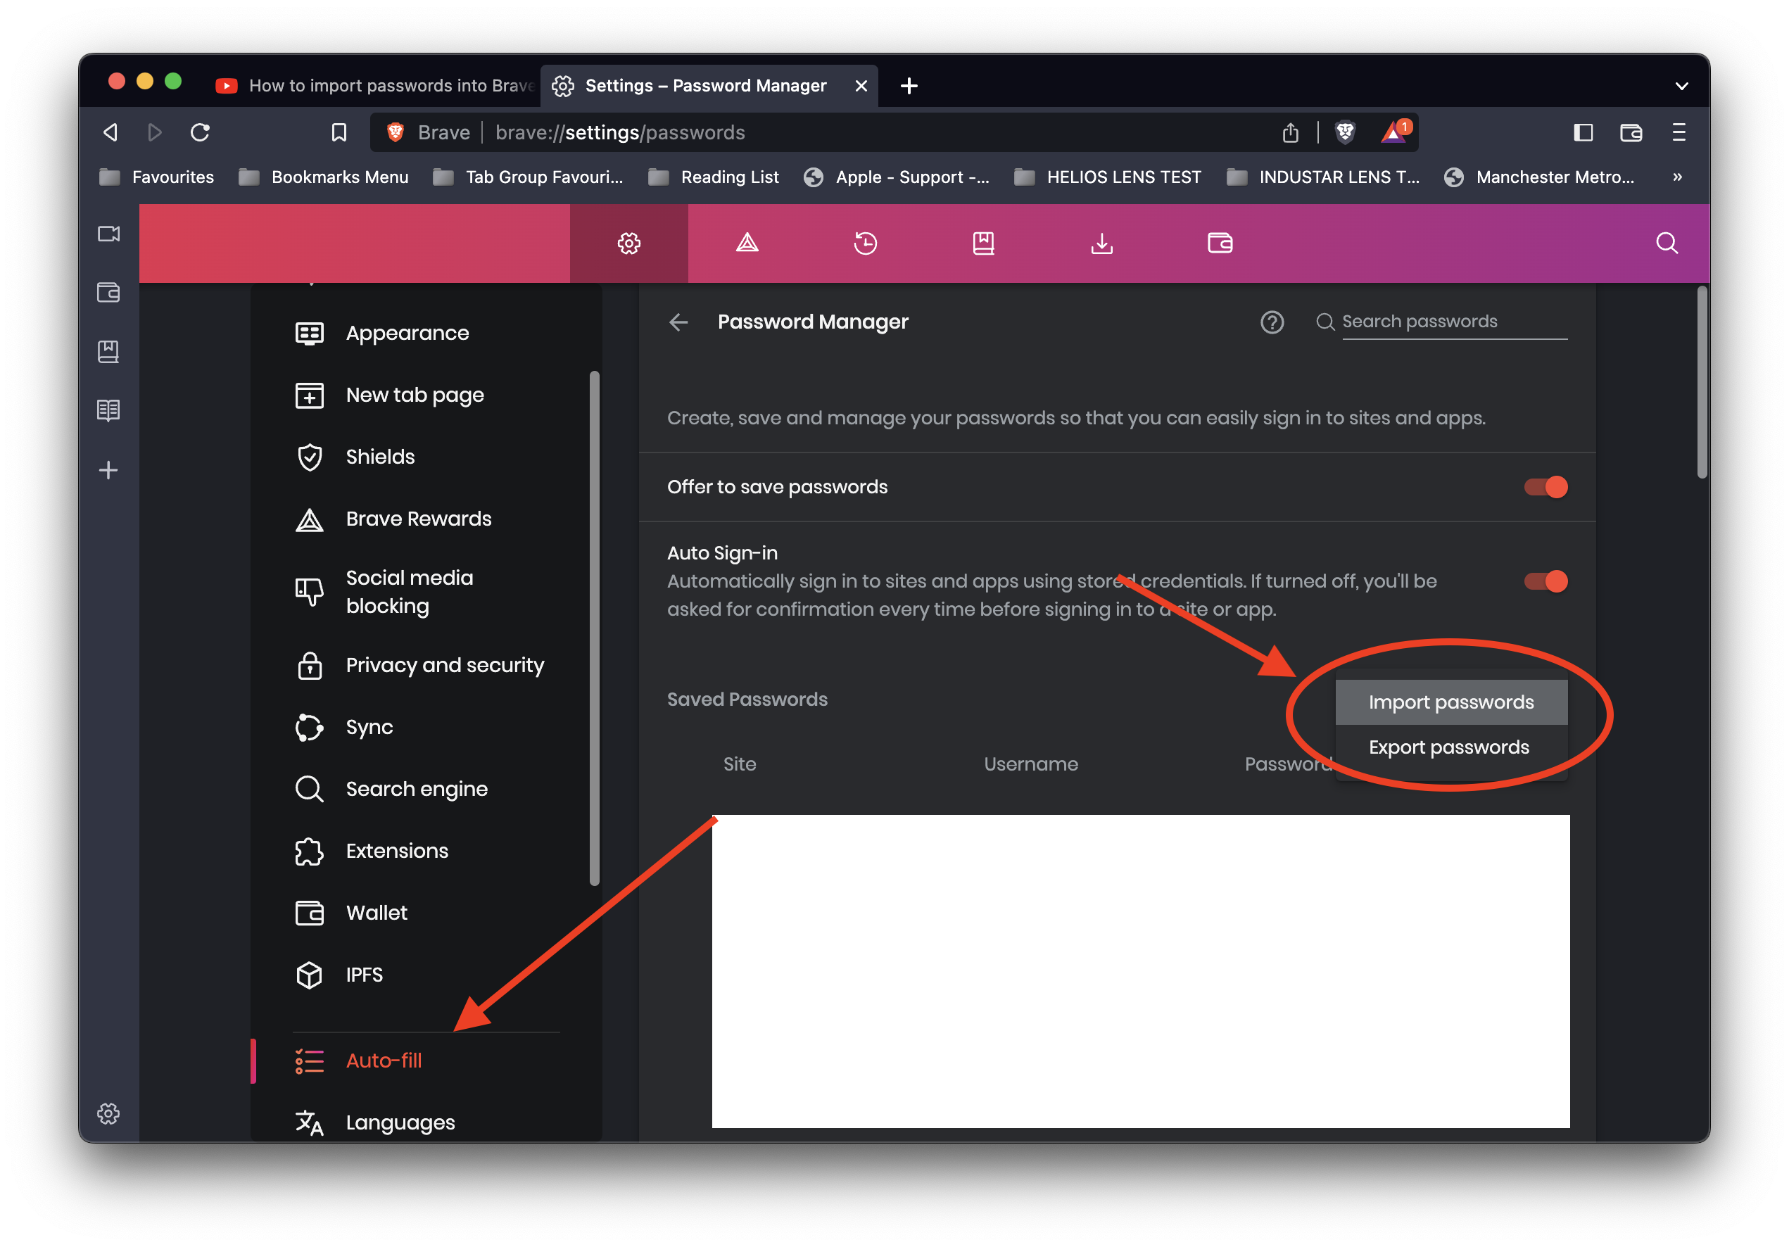The height and width of the screenshot is (1247, 1789).
Task: Click the Brave Shields lion icon
Action: pos(1345,132)
